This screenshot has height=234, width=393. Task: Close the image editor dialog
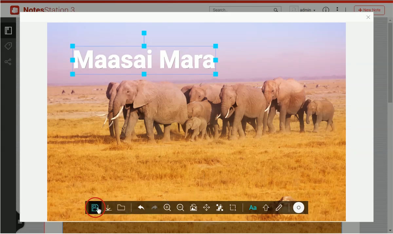click(368, 17)
